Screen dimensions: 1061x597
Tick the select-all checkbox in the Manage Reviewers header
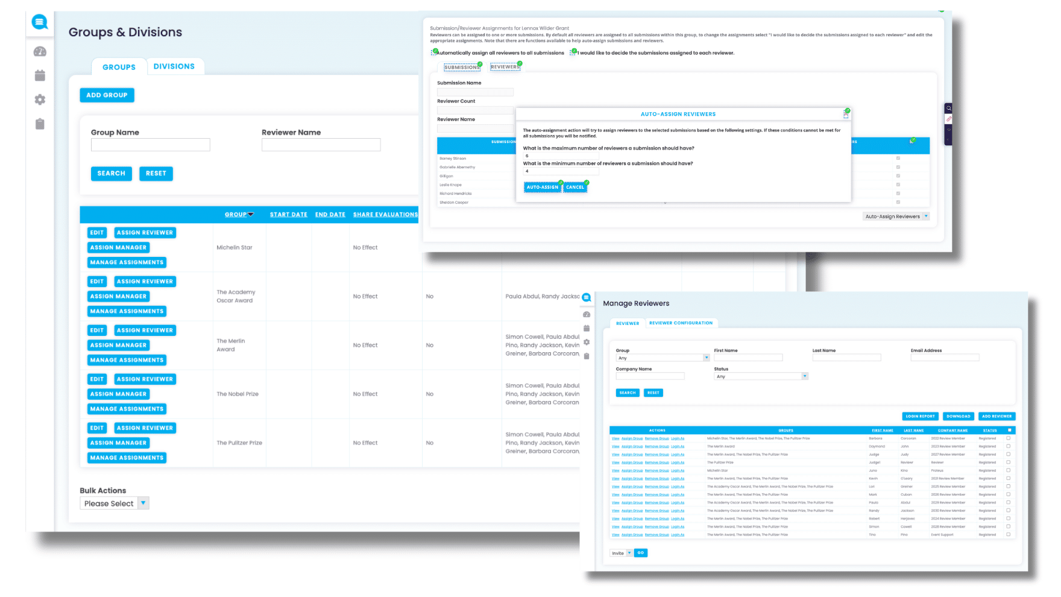[1010, 430]
